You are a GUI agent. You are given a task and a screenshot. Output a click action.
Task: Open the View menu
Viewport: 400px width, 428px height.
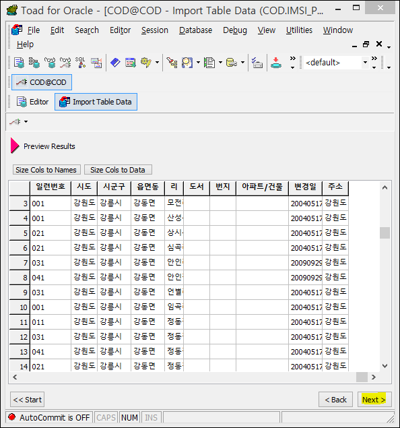267,30
